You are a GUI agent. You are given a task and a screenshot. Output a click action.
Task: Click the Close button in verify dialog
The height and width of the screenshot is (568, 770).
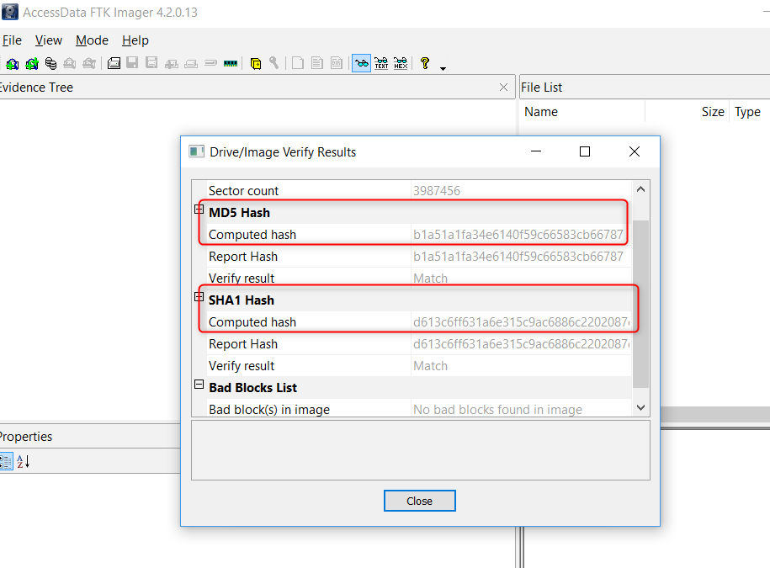[419, 501]
